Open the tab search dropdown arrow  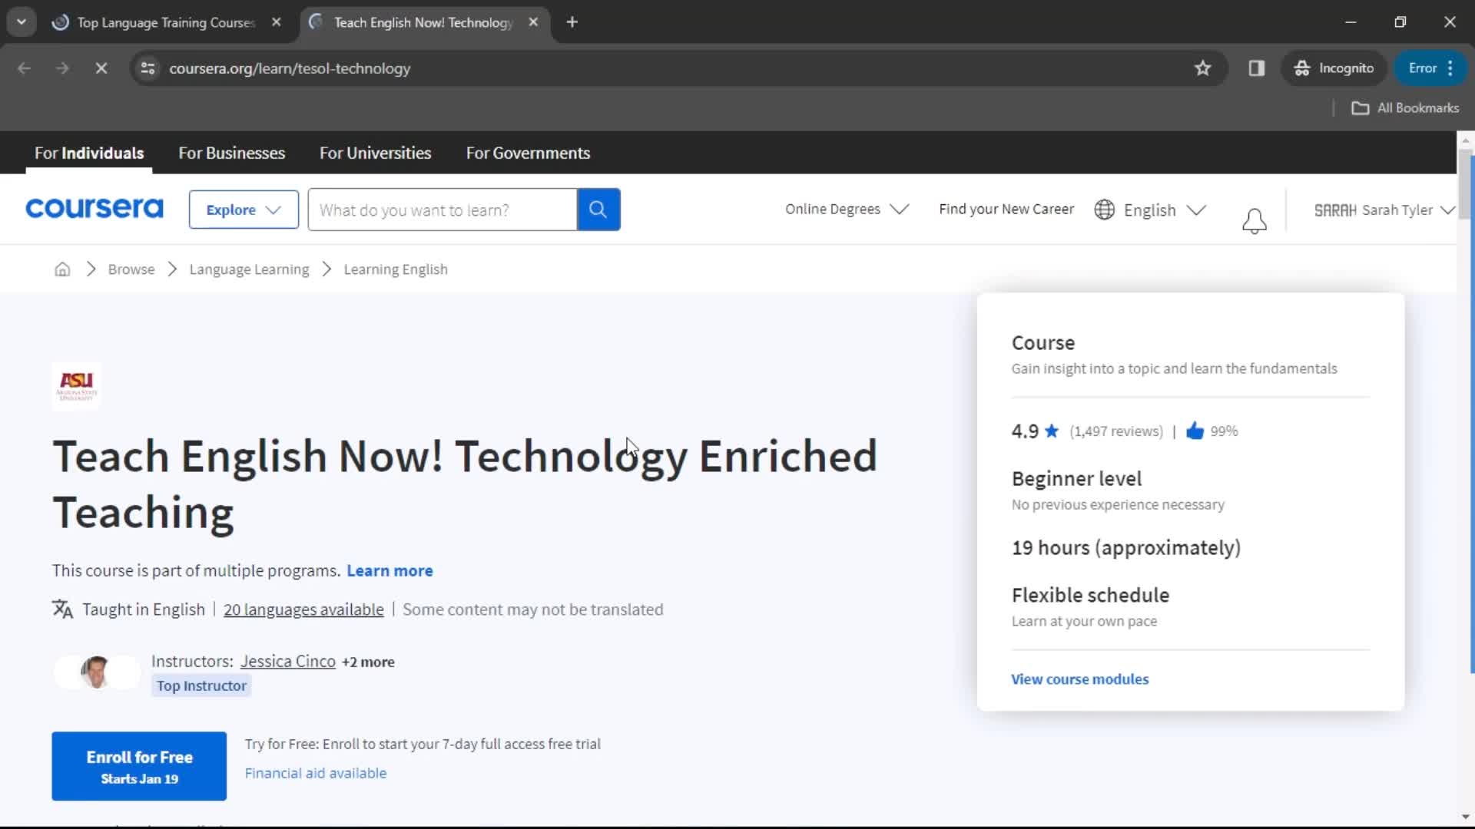pyautogui.click(x=22, y=22)
